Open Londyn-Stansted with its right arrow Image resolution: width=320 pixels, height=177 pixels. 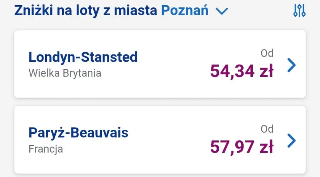click(292, 65)
